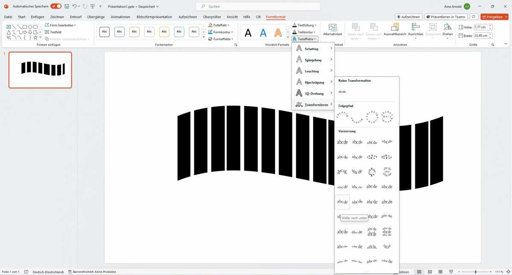
Task: Open the Datei menu
Action: pos(8,17)
